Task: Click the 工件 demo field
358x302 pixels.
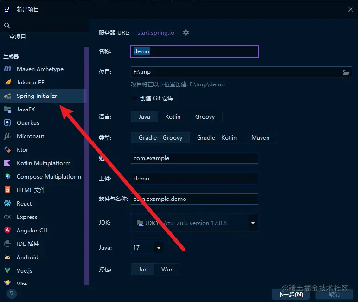Action: pos(194,179)
